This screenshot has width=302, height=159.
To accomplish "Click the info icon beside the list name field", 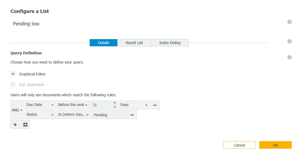I will [289, 22].
